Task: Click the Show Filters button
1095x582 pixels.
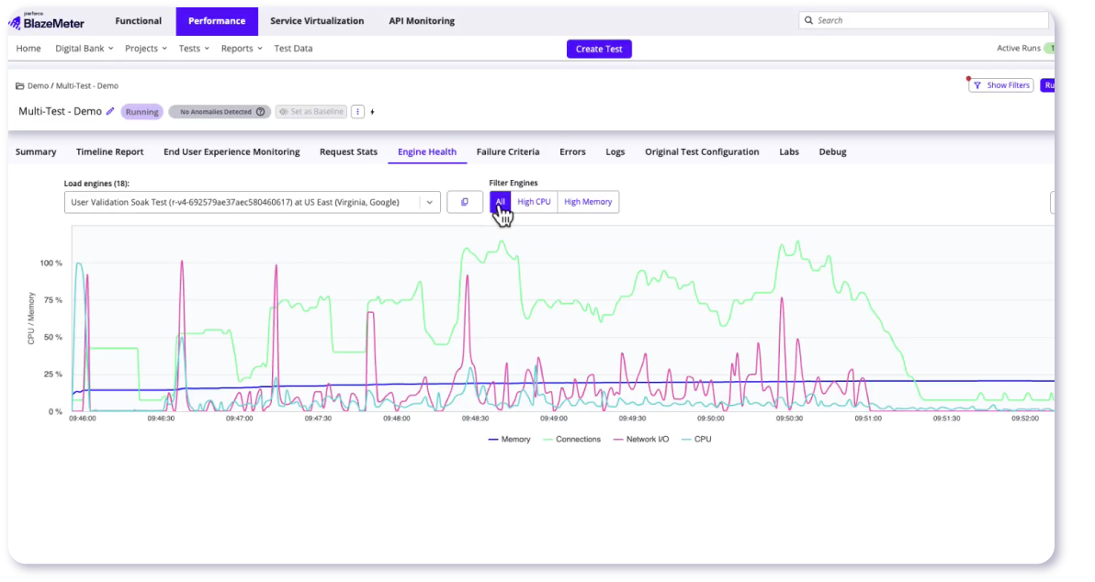Action: pyautogui.click(x=1001, y=85)
